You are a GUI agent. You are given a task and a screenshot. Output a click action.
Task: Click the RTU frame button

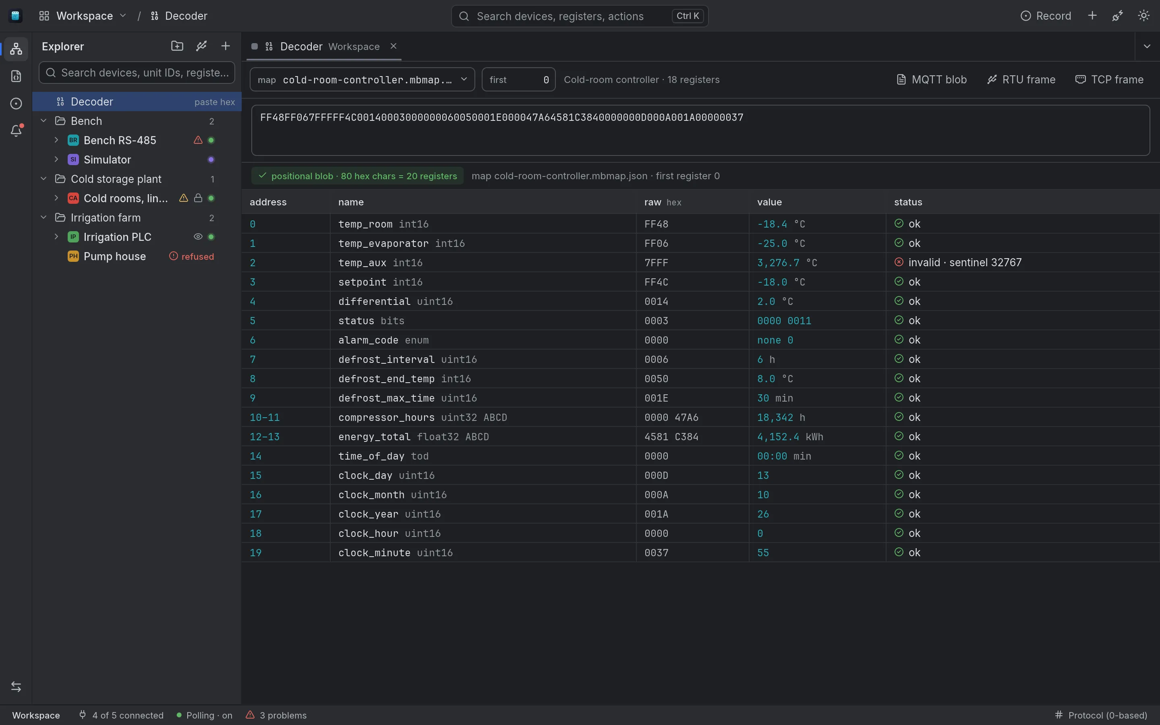(1021, 80)
